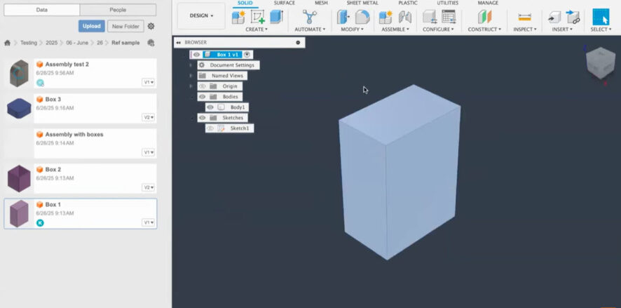The width and height of the screenshot is (621, 308).
Task: Show Sketch1 using its eye icon
Action: coord(210,128)
